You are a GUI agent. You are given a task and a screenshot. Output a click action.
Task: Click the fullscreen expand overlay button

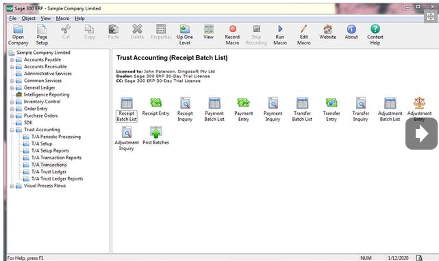tap(431, 16)
